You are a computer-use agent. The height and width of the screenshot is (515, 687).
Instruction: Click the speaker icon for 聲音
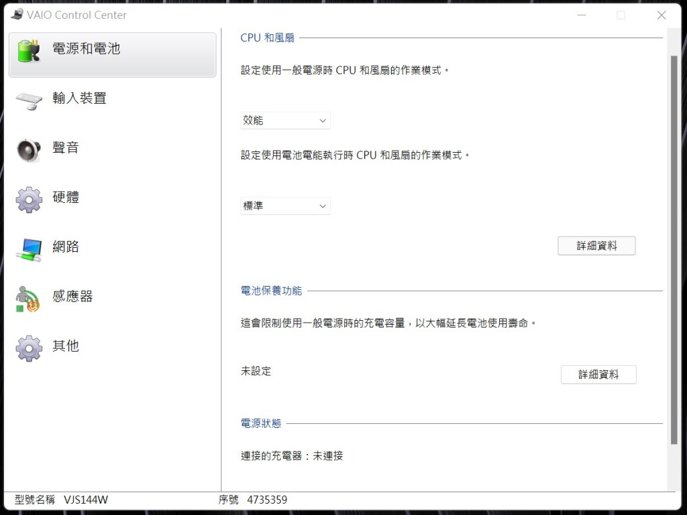pos(29,149)
